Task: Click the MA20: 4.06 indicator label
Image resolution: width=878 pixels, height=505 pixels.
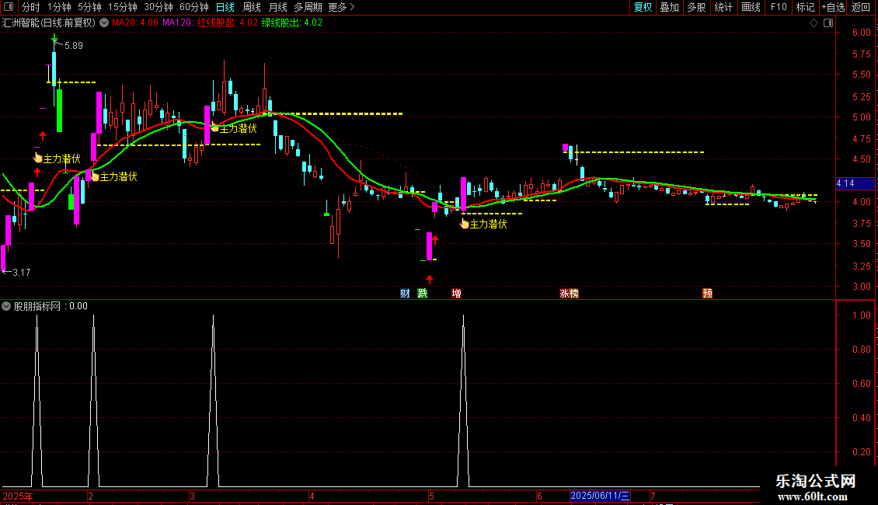Action: (135, 23)
